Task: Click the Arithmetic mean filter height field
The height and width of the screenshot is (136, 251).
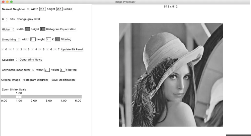Action: [x=62, y=70]
